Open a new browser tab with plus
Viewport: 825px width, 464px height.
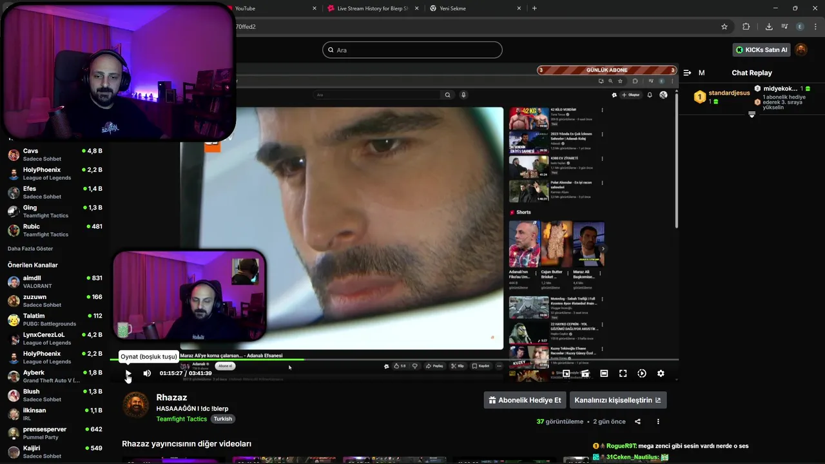point(534,8)
